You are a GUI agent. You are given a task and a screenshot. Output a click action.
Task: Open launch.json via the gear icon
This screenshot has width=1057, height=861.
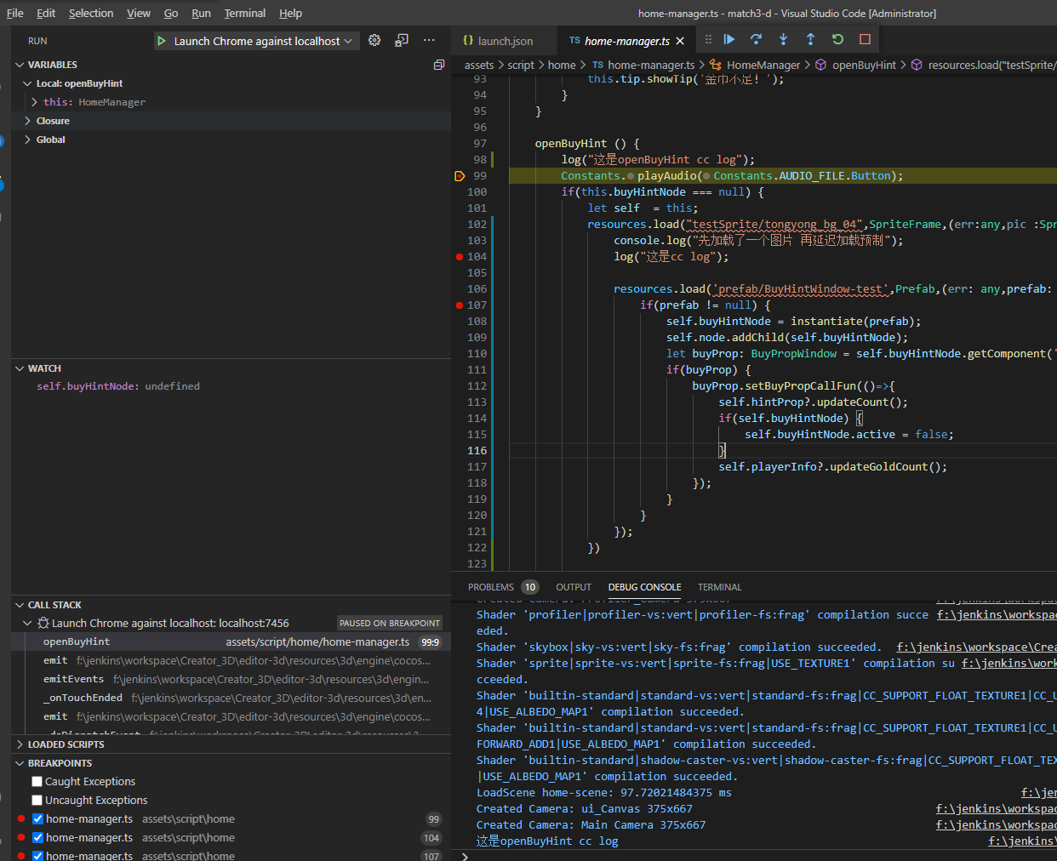pos(374,40)
